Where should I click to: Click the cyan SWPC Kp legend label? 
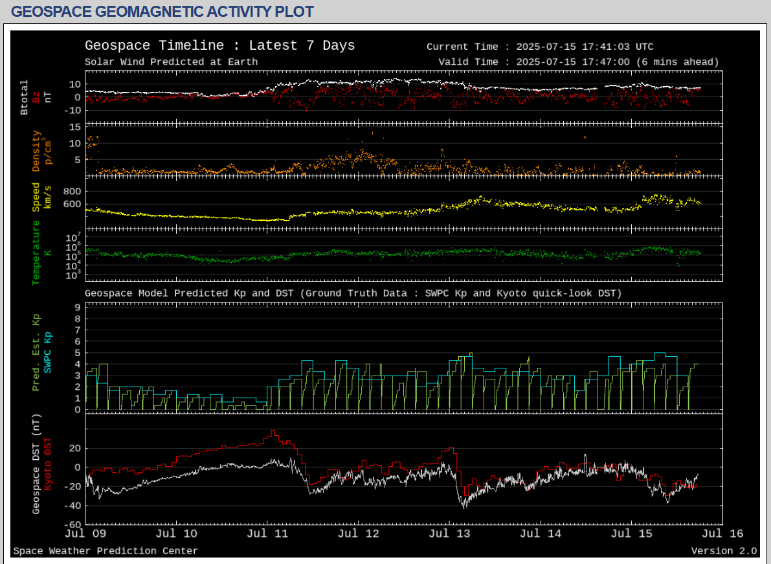point(47,351)
